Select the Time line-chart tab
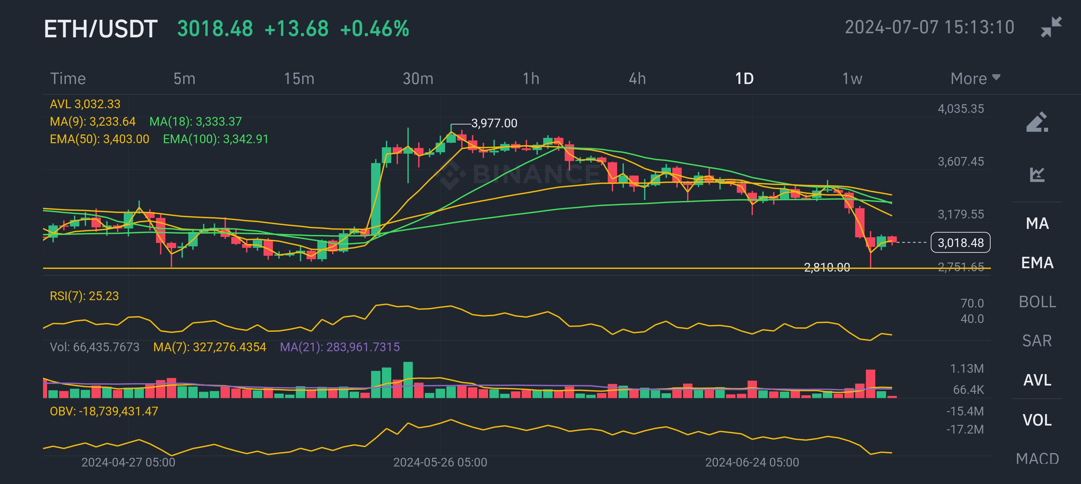 click(68, 79)
